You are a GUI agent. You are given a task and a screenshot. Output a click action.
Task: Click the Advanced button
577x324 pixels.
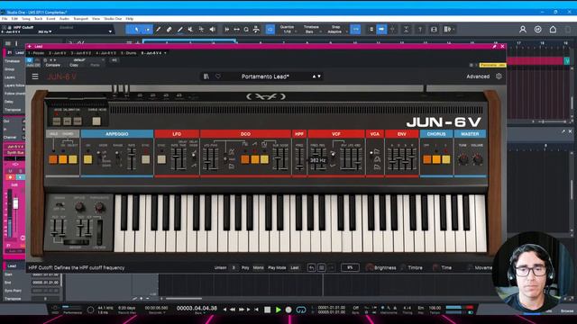pyautogui.click(x=478, y=76)
